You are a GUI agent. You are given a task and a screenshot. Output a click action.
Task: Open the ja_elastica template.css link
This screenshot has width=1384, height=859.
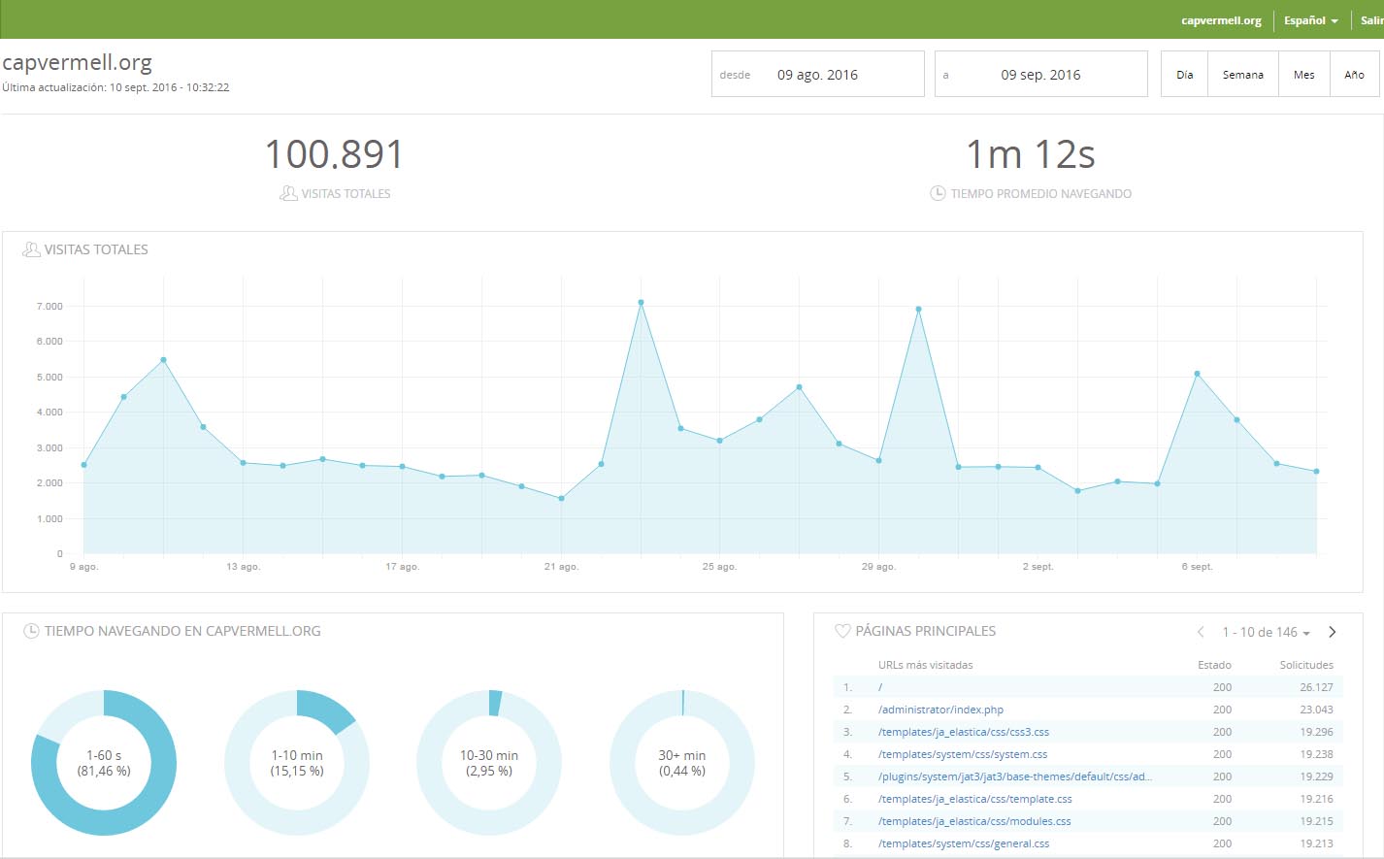click(975, 799)
